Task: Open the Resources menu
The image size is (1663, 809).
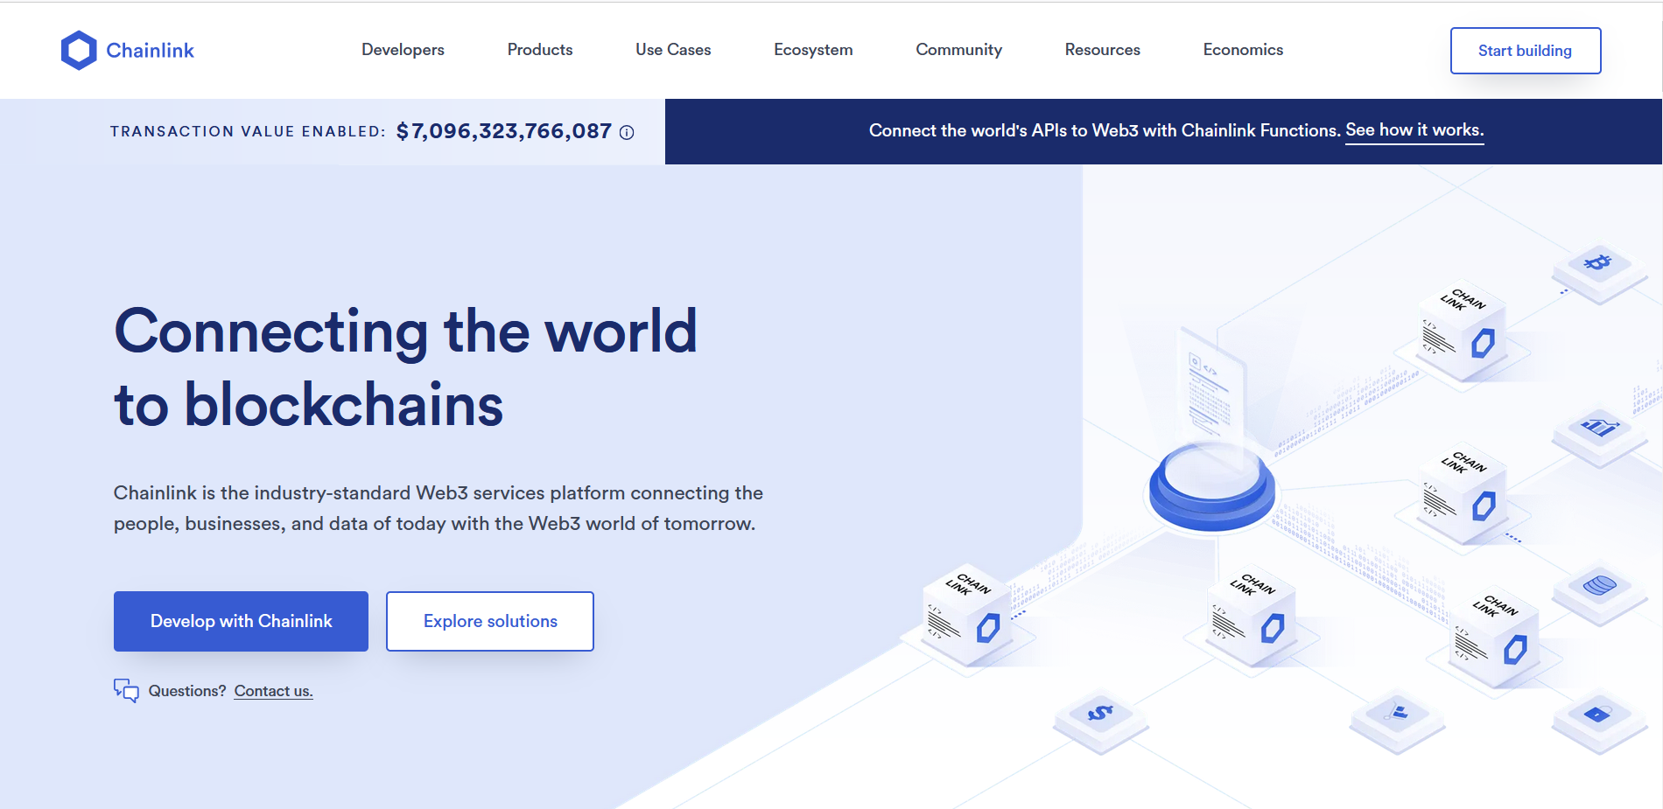Action: pyautogui.click(x=1102, y=50)
